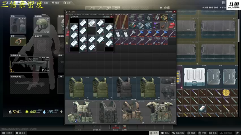Click the Salewa quick-slot item
This screenshot has height=135, width=241.
[115, 127]
